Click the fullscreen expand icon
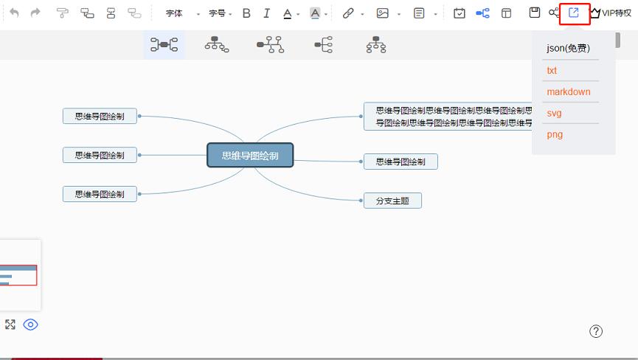 coord(10,325)
